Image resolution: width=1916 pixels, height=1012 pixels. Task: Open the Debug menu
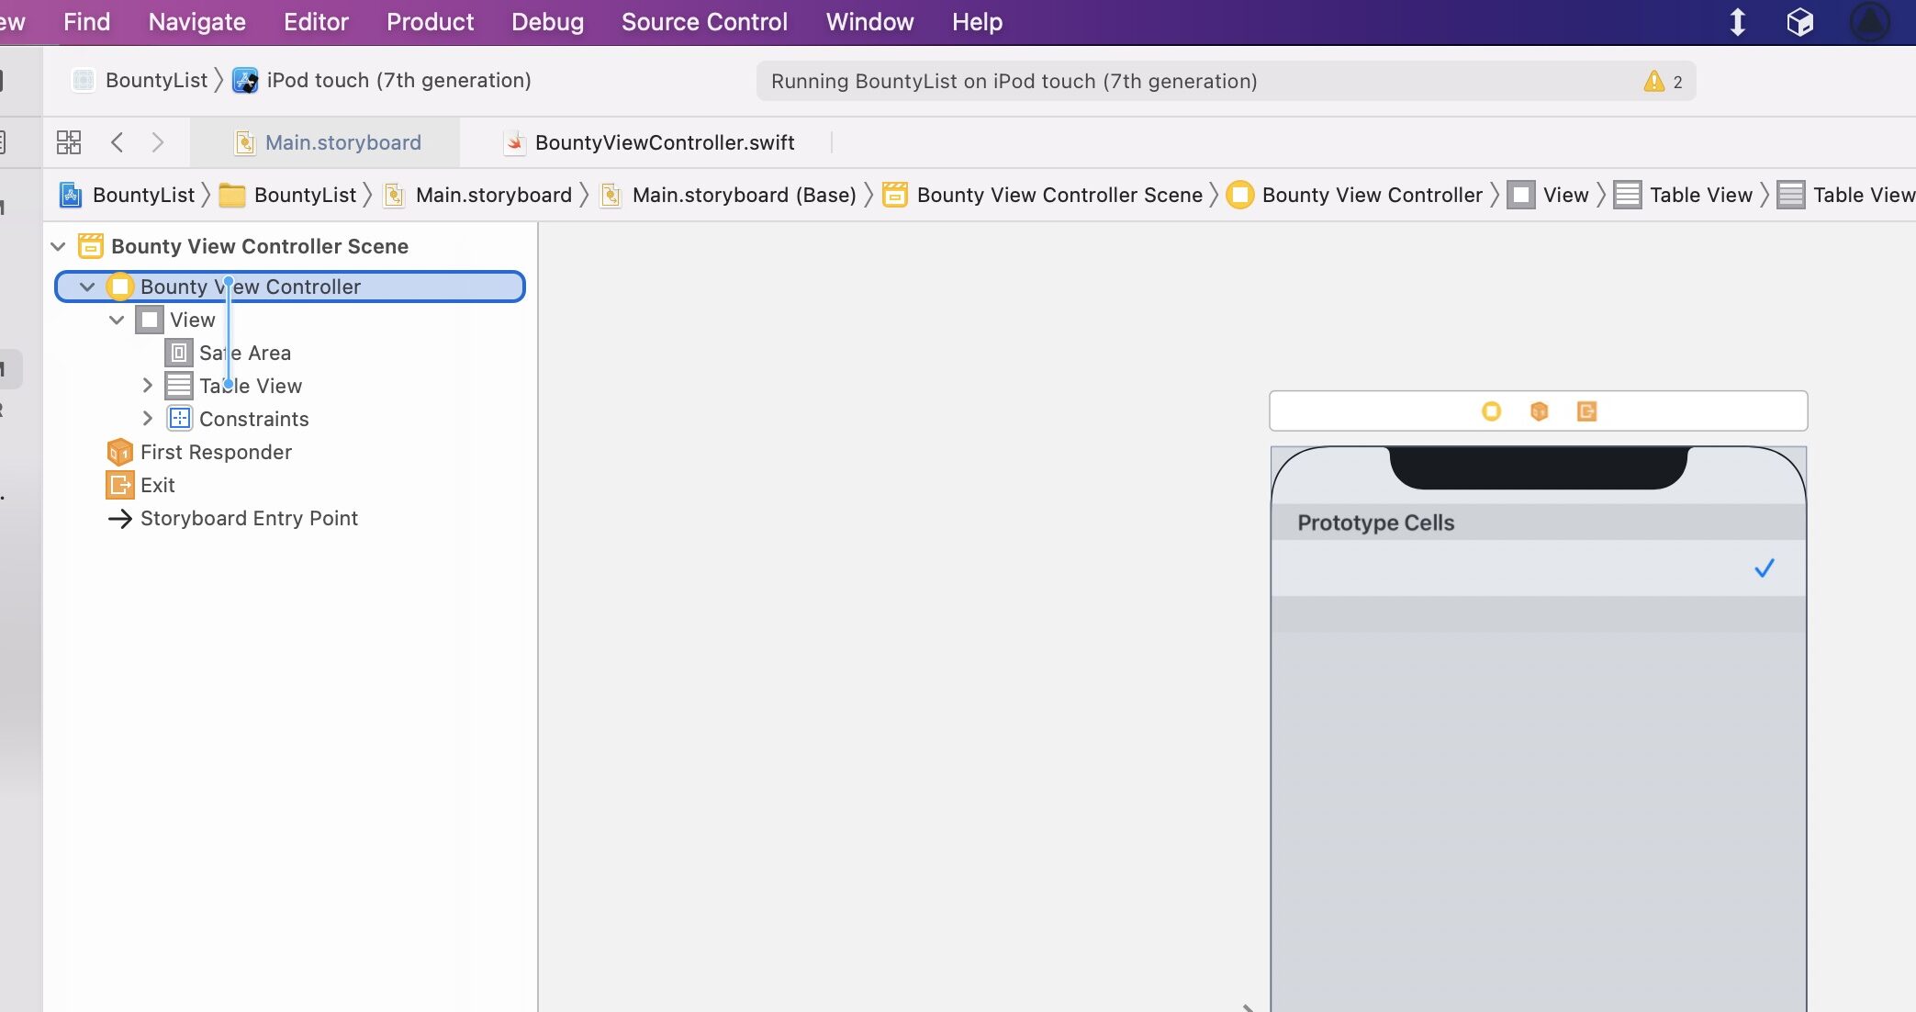547,22
